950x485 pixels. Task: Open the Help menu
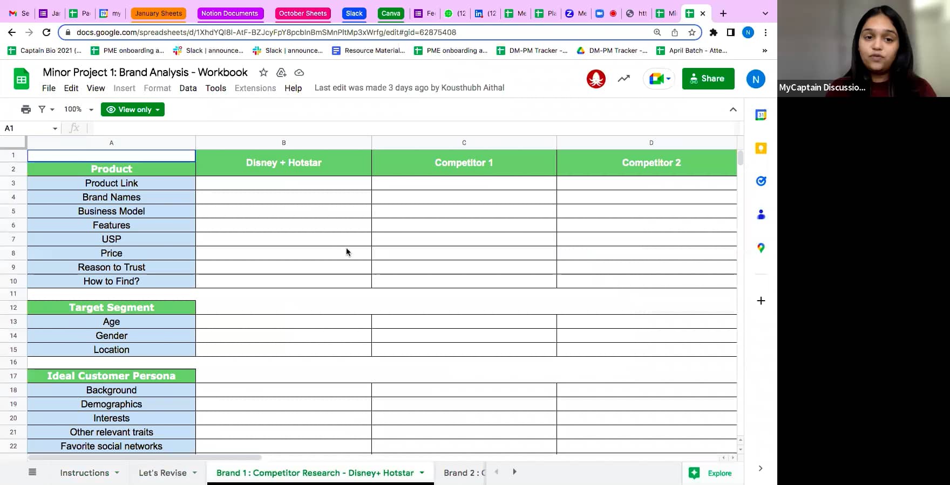(x=293, y=88)
